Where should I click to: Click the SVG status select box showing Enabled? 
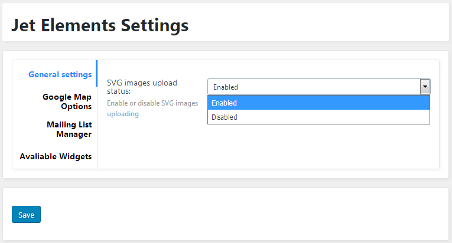point(319,87)
